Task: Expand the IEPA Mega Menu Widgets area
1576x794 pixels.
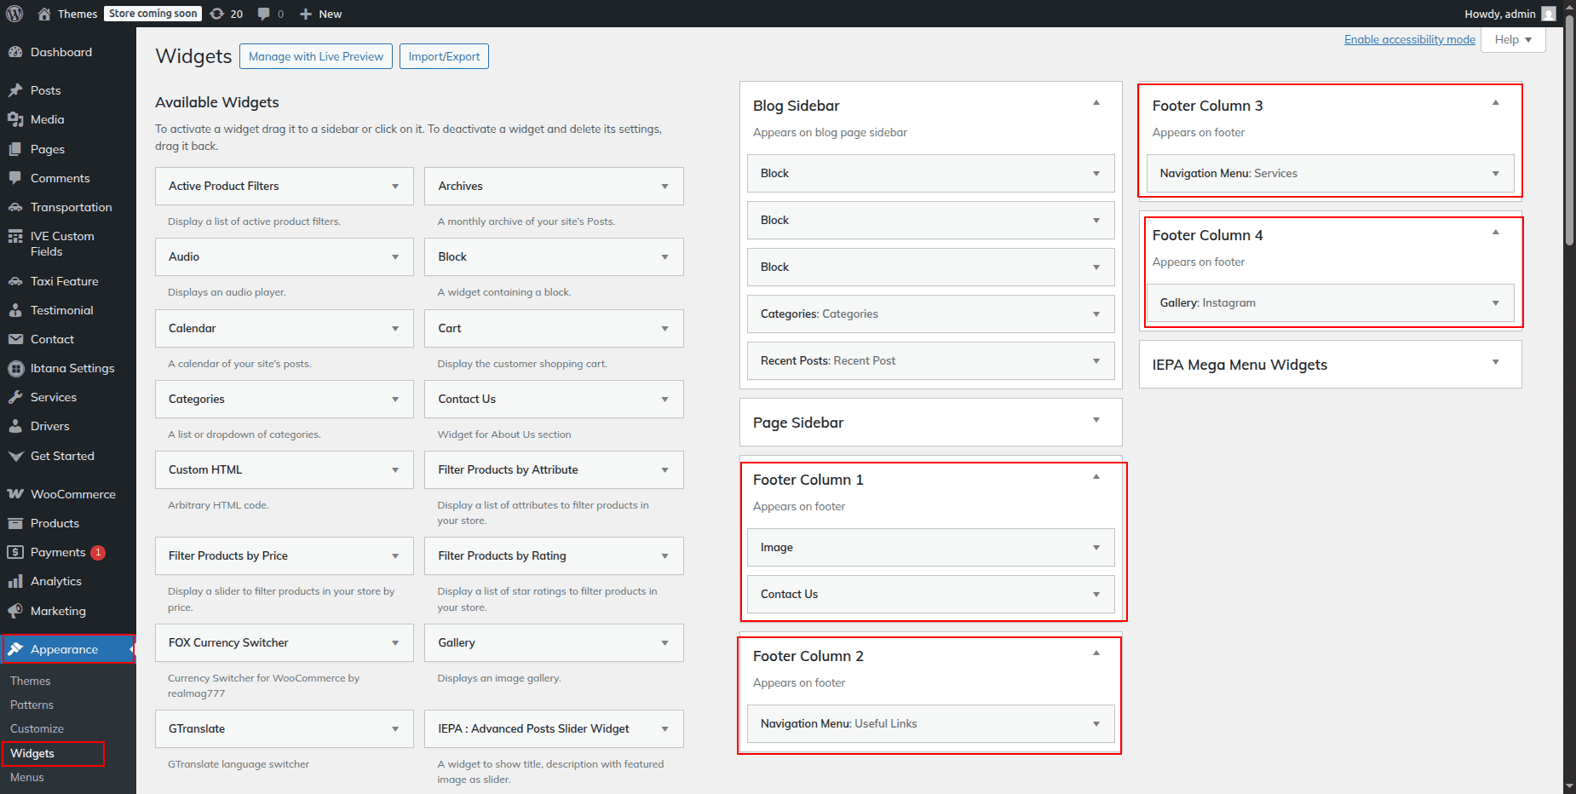Action: click(x=1495, y=362)
